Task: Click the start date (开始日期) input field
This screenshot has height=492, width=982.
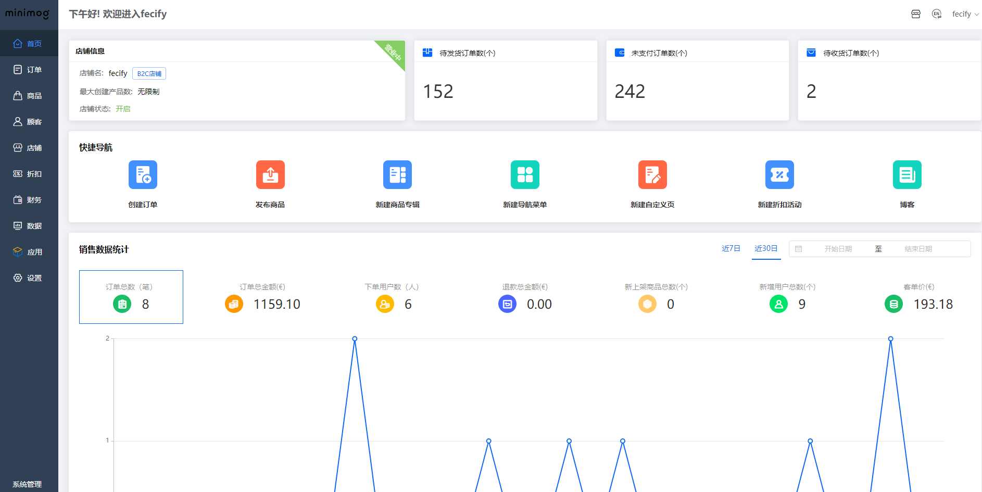Action: 838,249
